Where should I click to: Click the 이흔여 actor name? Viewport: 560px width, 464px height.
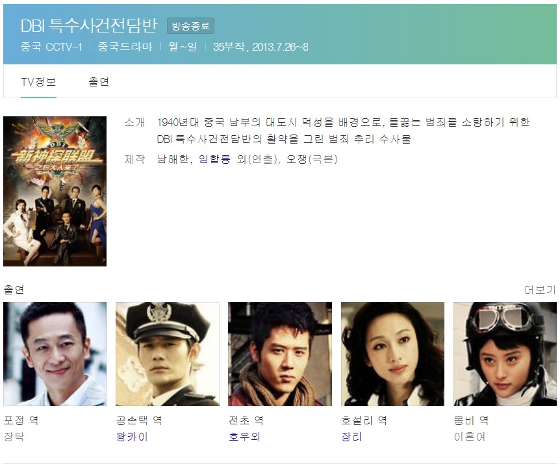pyautogui.click(x=470, y=437)
